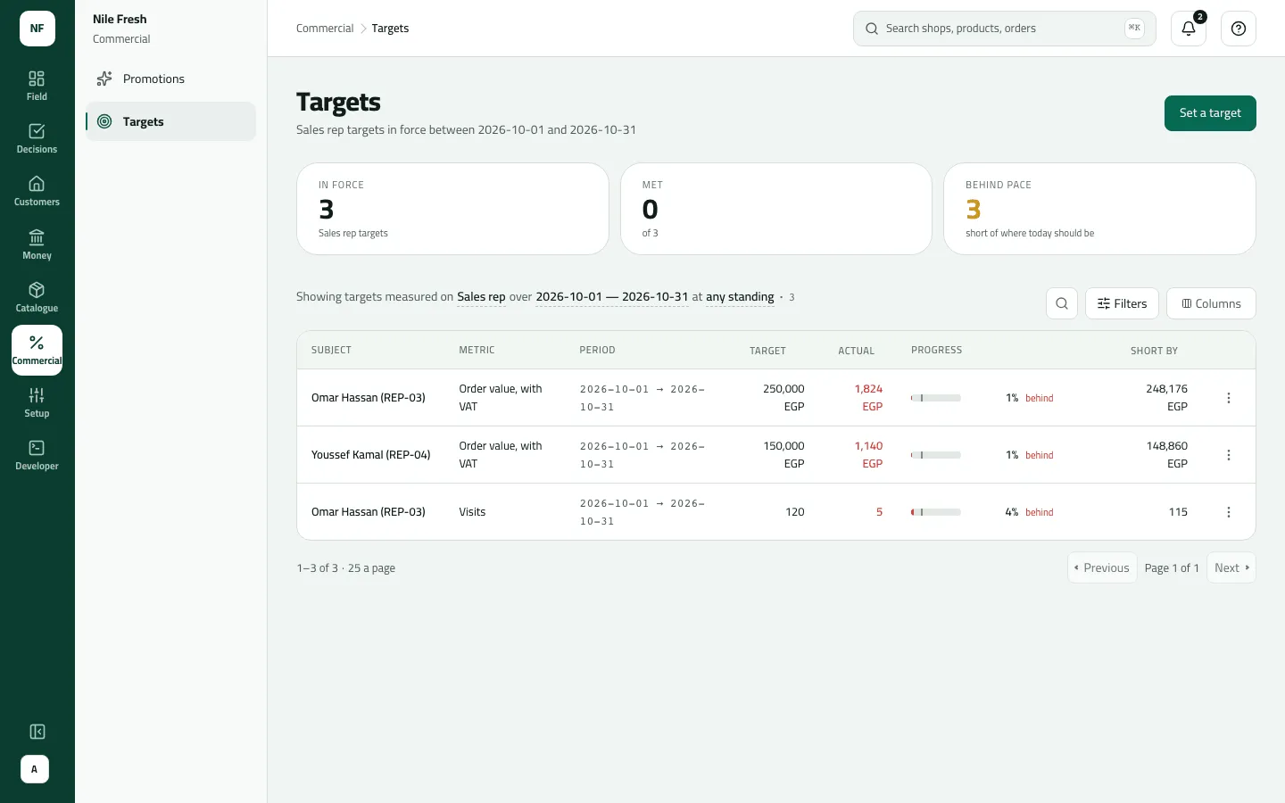Click the Behind Pace summary card

pos(1099,209)
